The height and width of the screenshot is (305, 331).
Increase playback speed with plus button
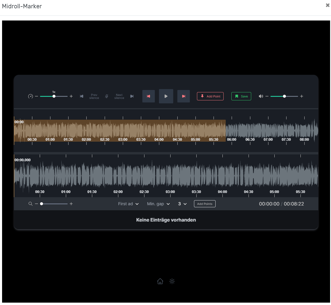tap(71, 96)
